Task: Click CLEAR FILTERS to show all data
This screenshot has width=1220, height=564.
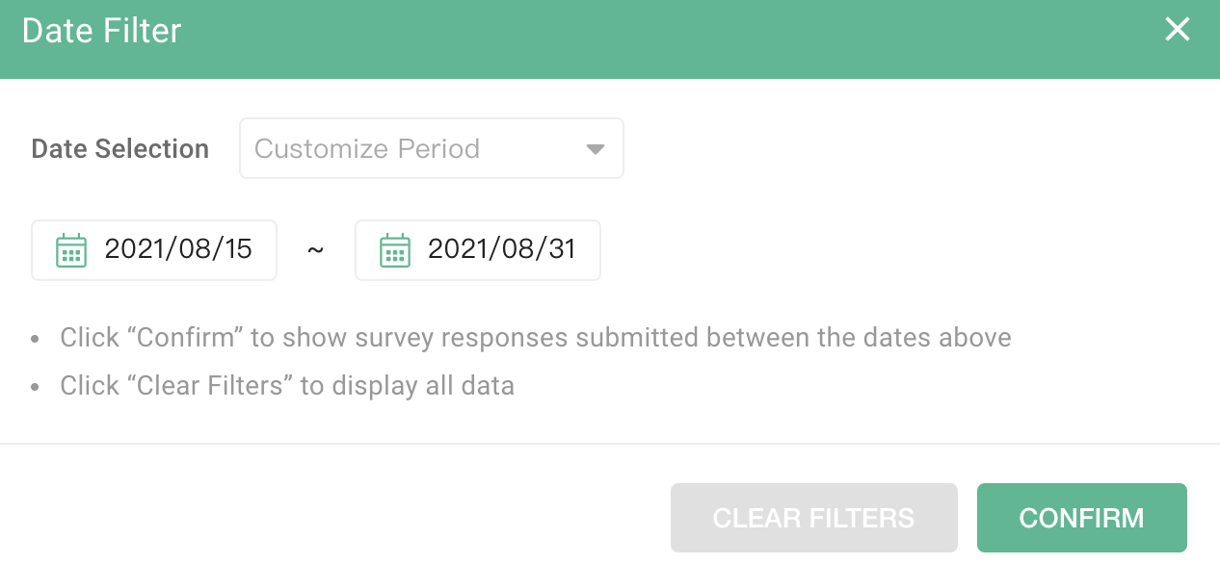Action: click(x=813, y=517)
